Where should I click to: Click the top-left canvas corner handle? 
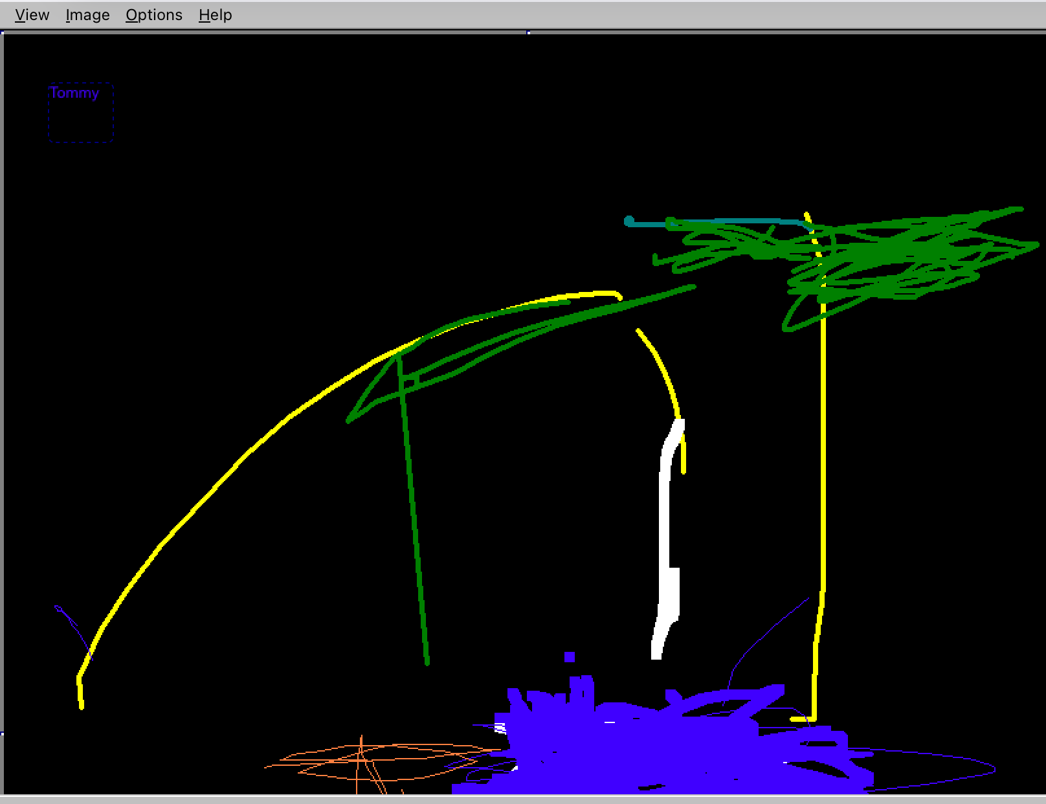pos(3,32)
